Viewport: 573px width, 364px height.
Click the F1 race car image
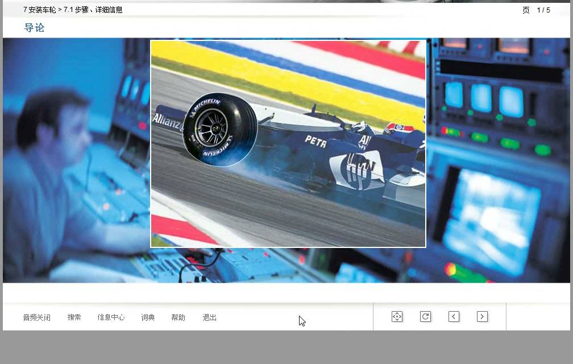(x=288, y=144)
